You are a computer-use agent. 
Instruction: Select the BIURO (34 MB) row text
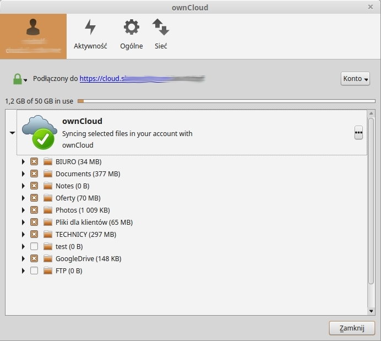click(x=79, y=161)
